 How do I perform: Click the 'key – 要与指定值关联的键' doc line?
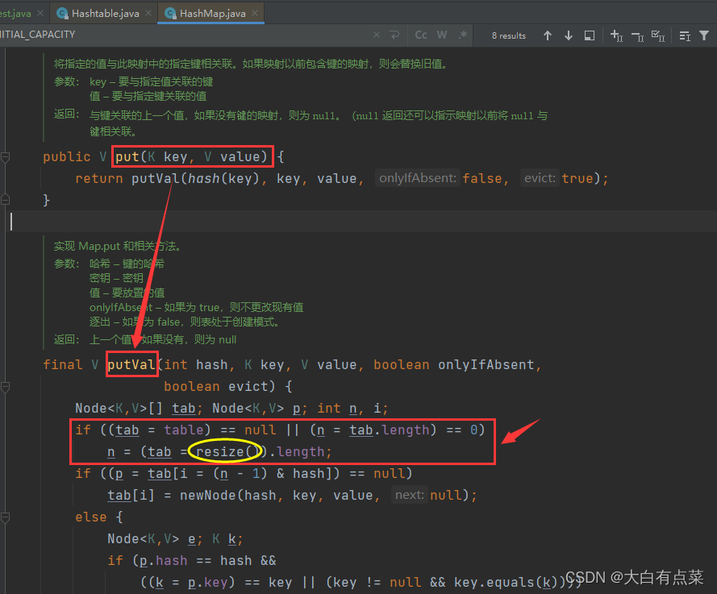click(x=151, y=81)
